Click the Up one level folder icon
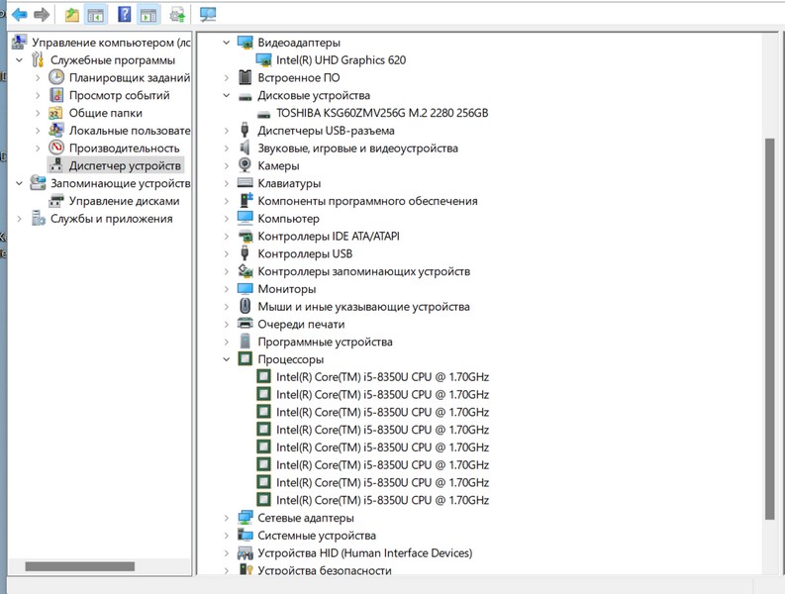785x594 pixels. (x=71, y=14)
